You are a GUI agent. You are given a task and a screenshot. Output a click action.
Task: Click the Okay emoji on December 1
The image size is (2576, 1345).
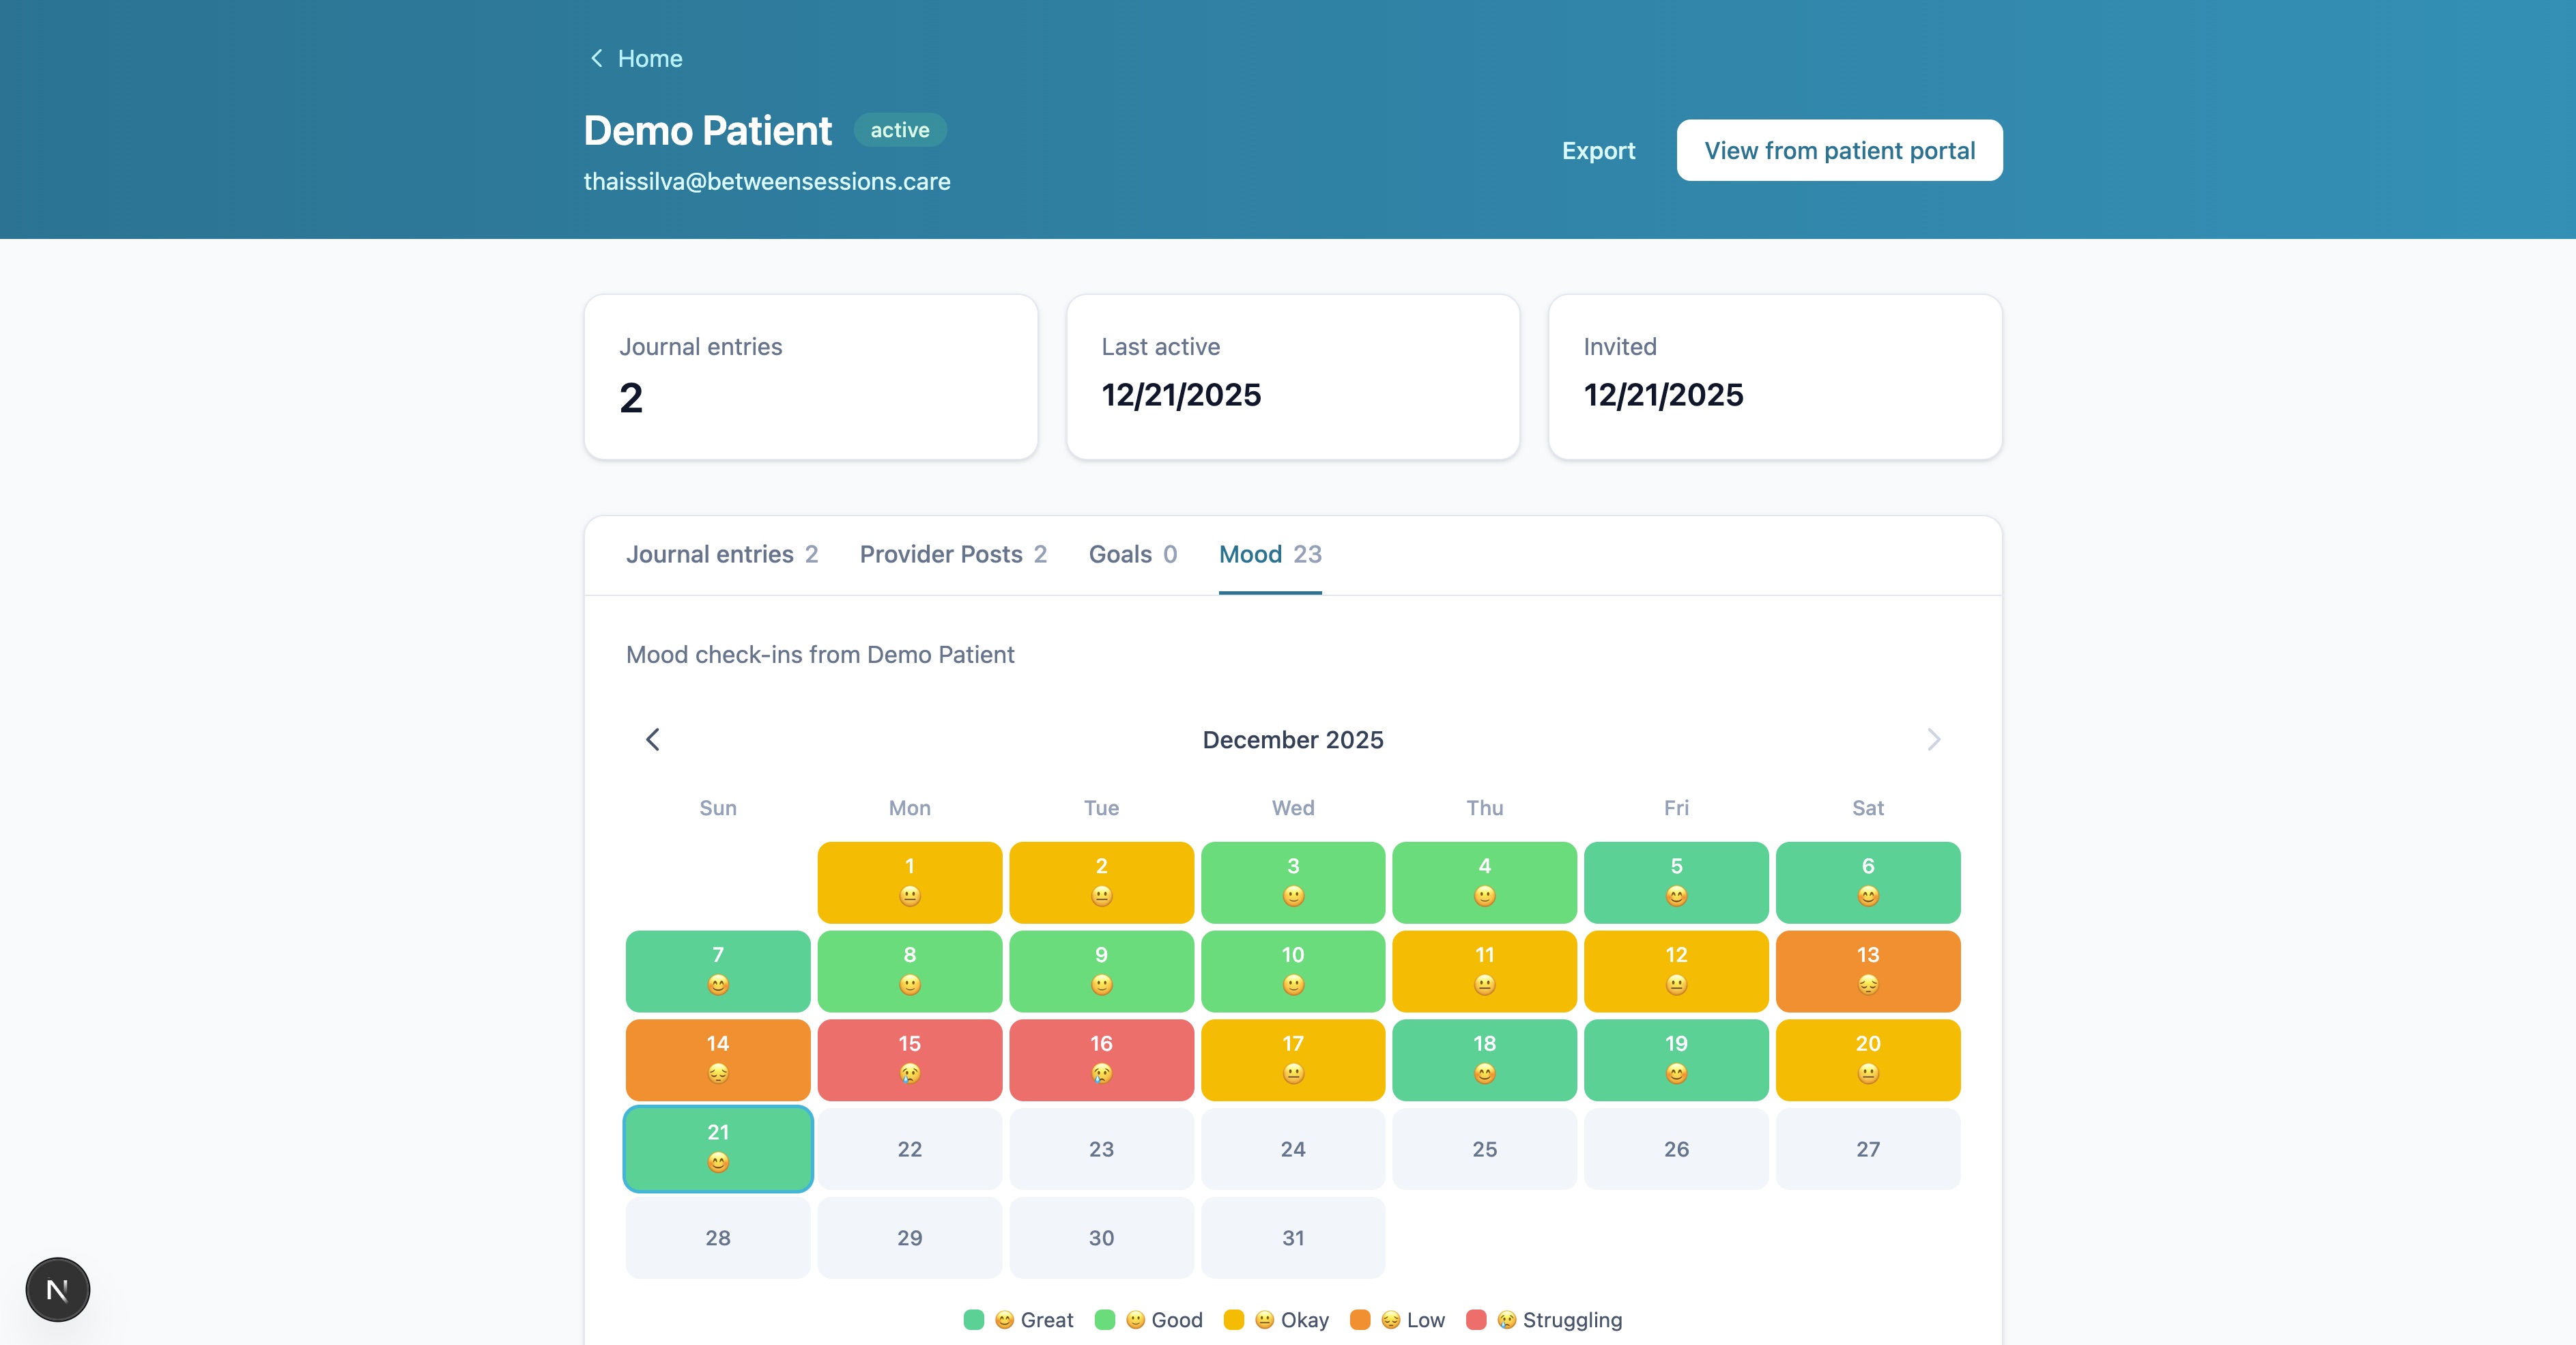(909, 896)
